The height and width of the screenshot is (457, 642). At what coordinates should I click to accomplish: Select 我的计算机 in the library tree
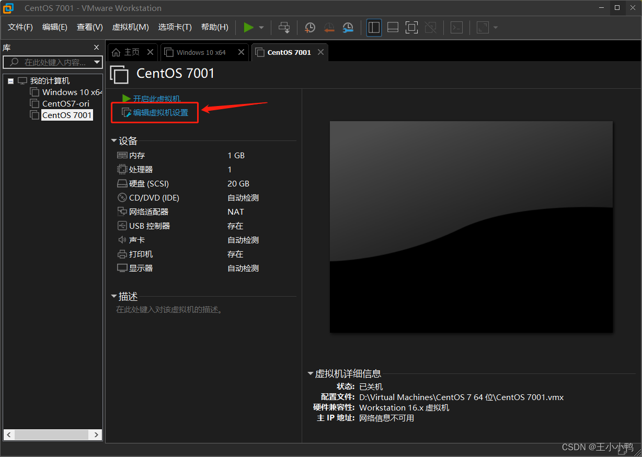50,81
